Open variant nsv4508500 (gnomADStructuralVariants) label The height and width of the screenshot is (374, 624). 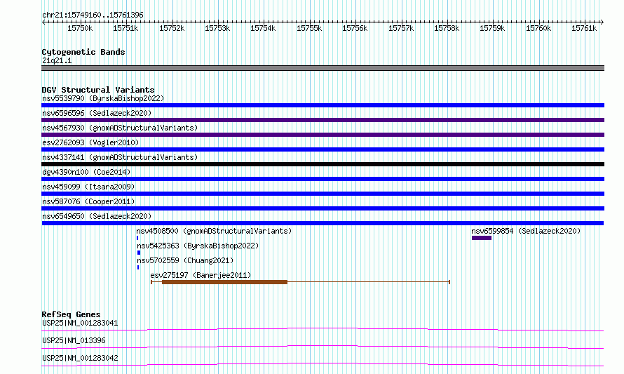click(214, 231)
